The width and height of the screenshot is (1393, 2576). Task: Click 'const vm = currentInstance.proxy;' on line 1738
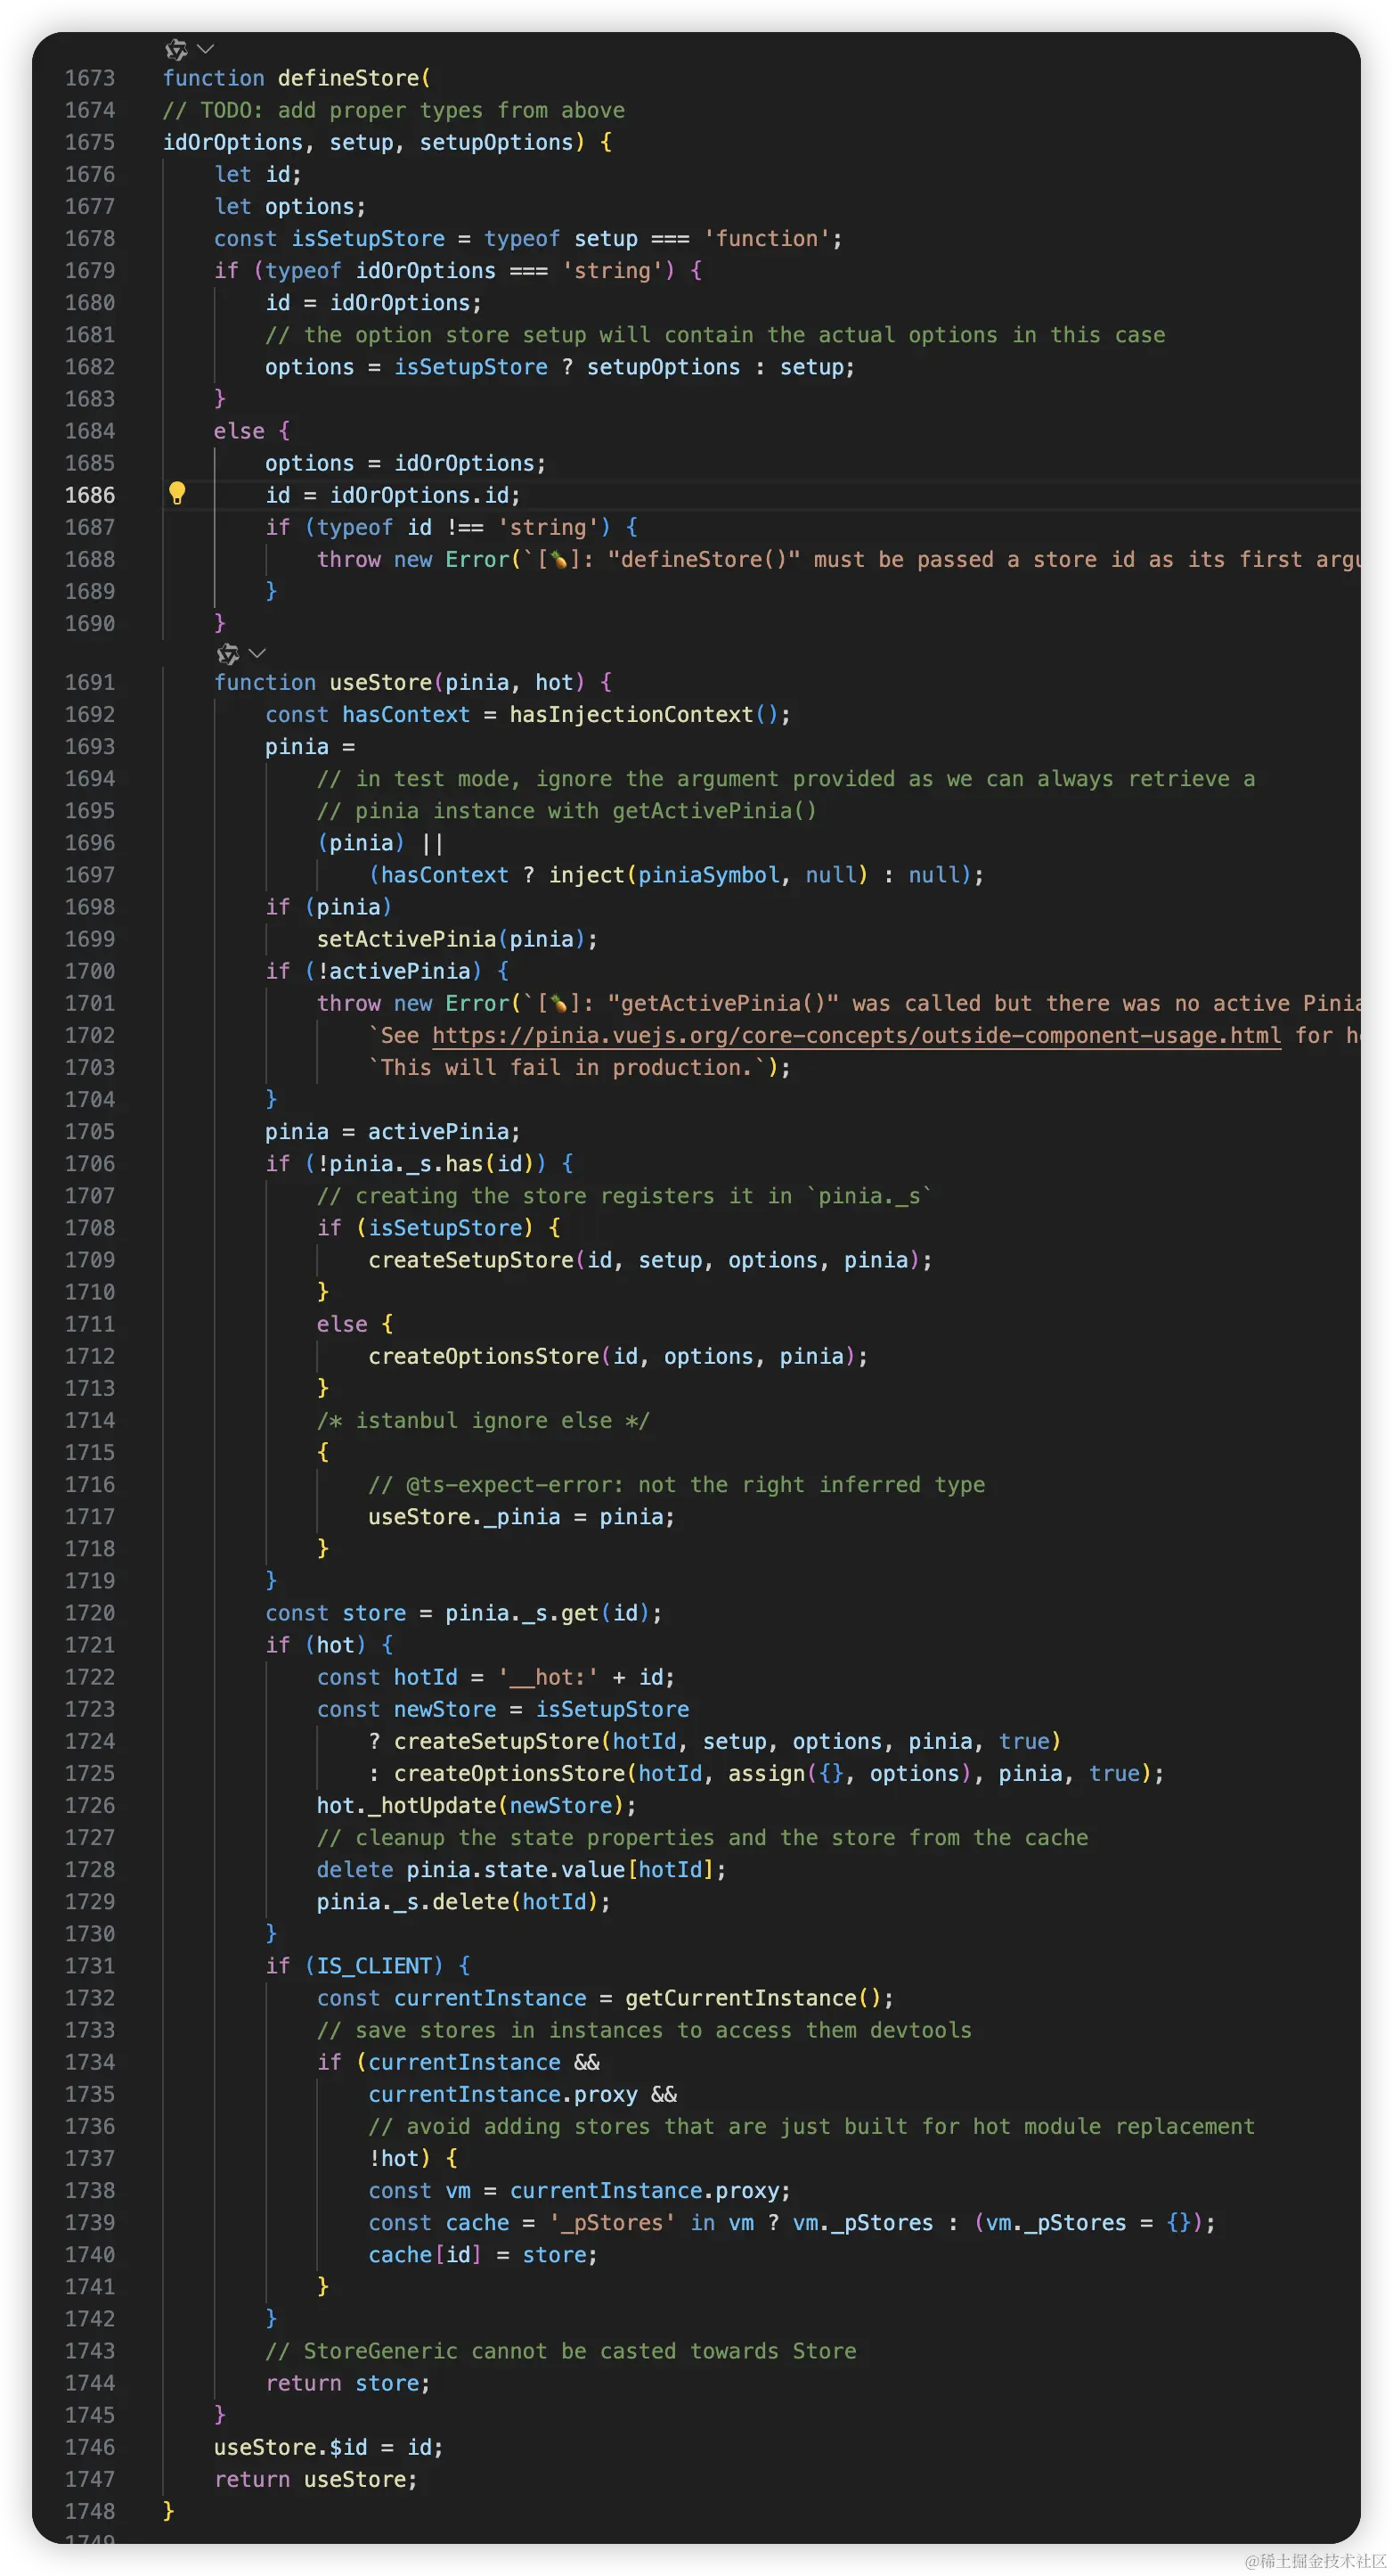[x=580, y=2190]
